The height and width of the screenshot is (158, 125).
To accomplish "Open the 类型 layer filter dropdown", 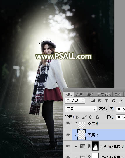I will (75, 101).
